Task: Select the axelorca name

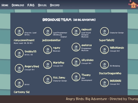Action: click(x=86, y=45)
